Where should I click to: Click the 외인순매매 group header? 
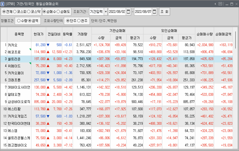tap(169, 31)
